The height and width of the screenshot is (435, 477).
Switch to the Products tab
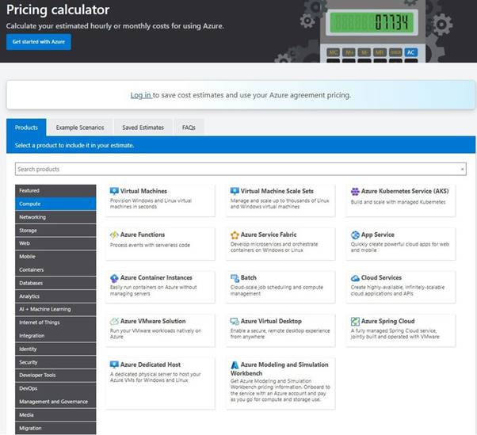[x=26, y=128]
